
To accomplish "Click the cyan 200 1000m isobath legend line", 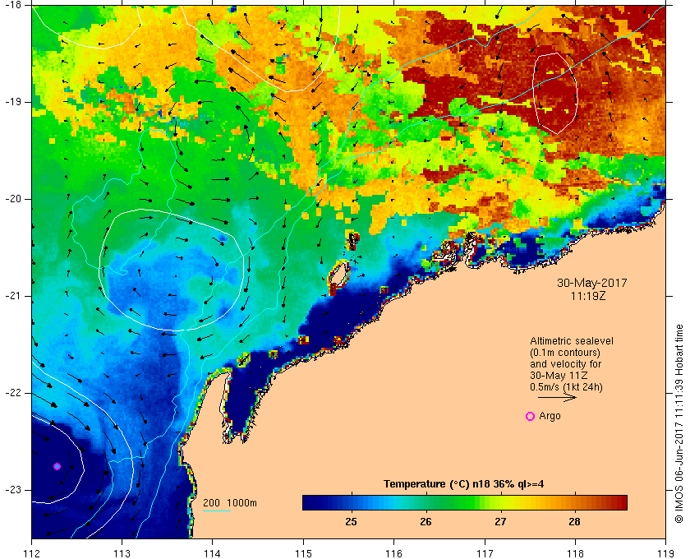I will click(x=217, y=511).
